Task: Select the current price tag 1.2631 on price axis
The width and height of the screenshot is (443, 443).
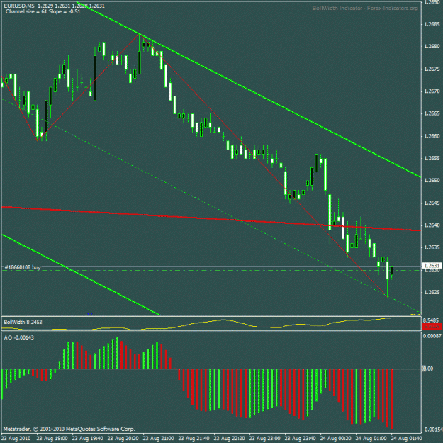Action: (x=432, y=266)
